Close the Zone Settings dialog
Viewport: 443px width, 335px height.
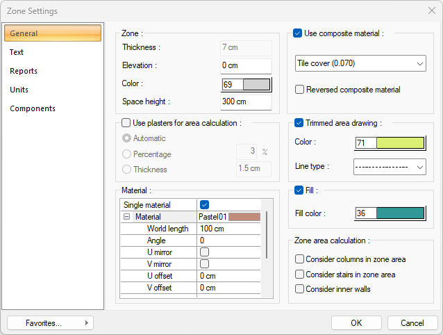click(431, 11)
